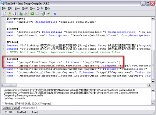Screen dimensions: 156x115
Task: Click gutter marker beside UninstallProgram line
Action: point(3,69)
